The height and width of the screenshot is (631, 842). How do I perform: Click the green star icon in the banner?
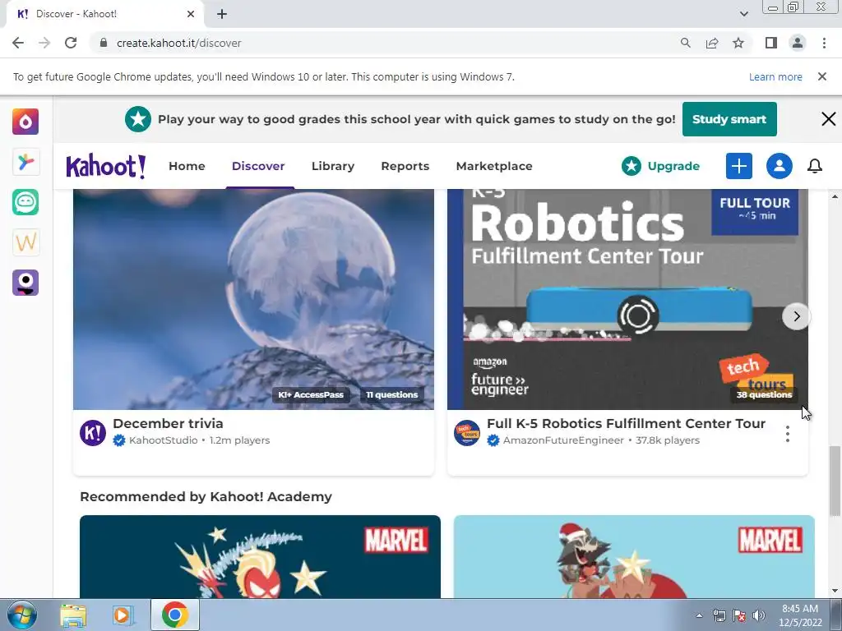coord(138,119)
